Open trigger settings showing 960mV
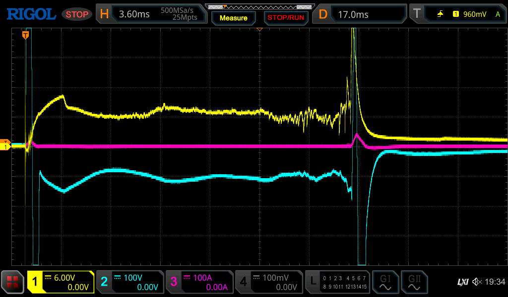This screenshot has width=508, height=297. 456,14
